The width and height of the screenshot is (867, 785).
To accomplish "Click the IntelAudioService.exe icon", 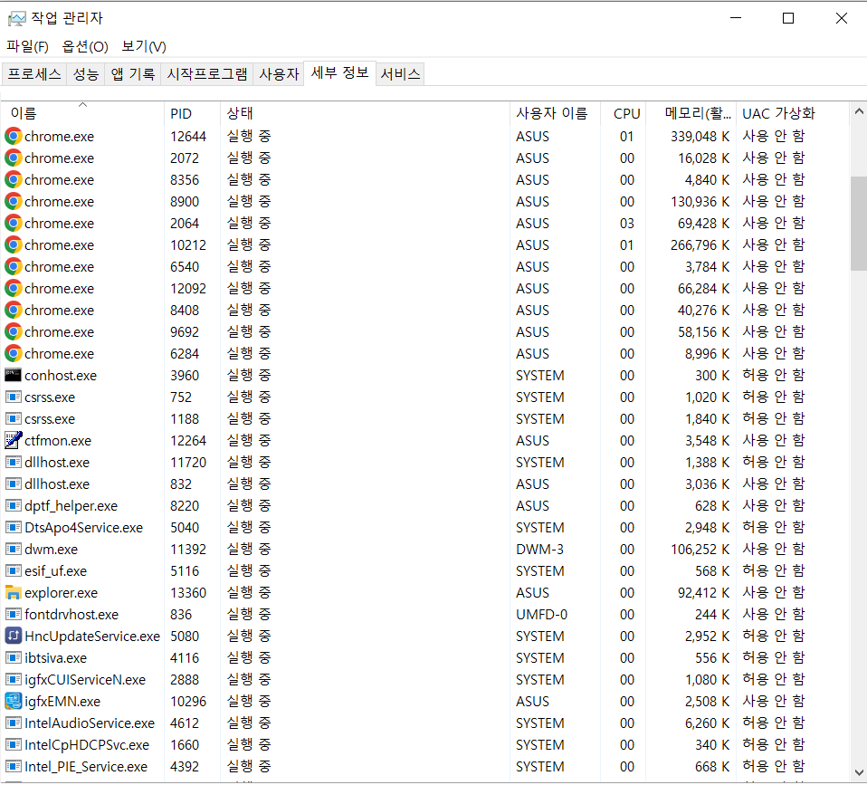I will click(14, 723).
